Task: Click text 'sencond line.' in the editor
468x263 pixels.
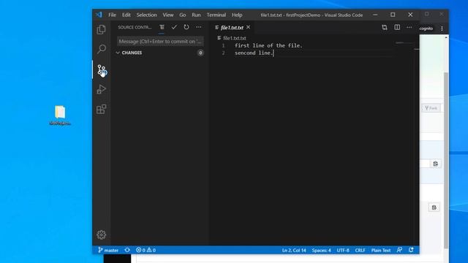Action: (x=254, y=53)
